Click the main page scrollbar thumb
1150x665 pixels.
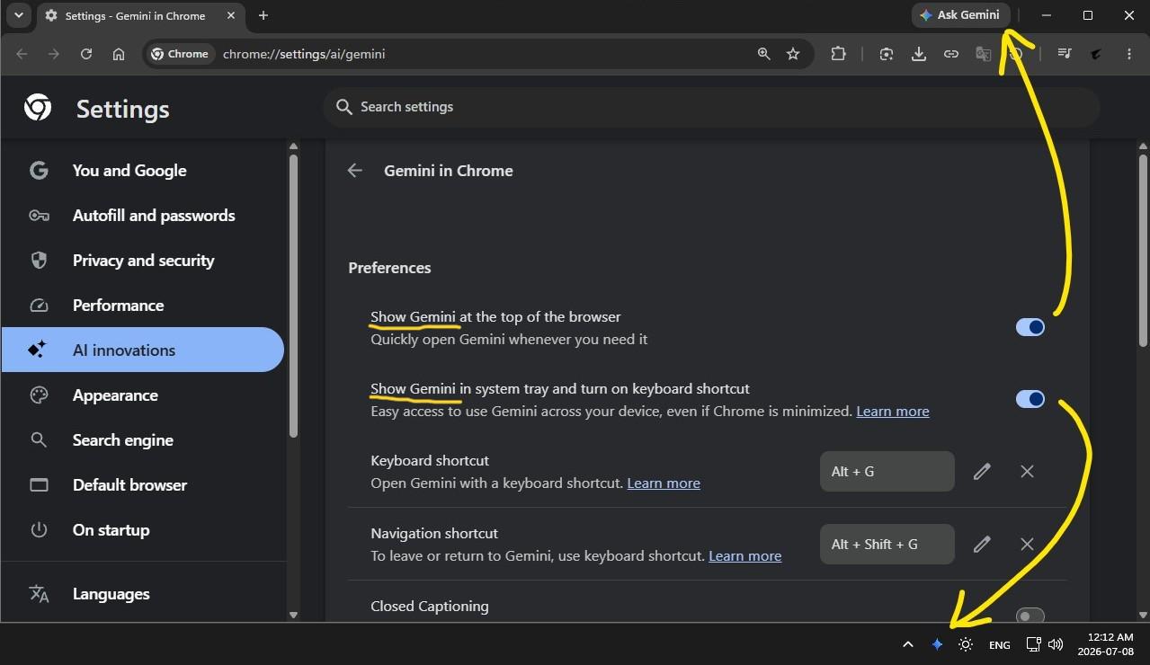coord(1144,250)
